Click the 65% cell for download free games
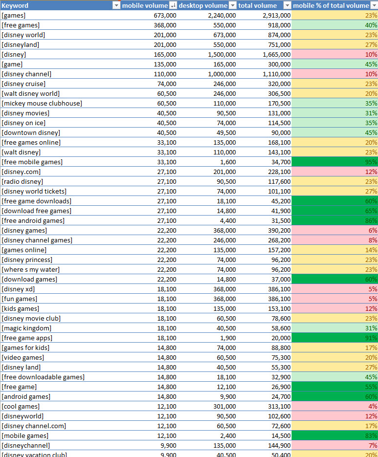Image resolution: width=378 pixels, height=457 pixels. pyautogui.click(x=335, y=211)
